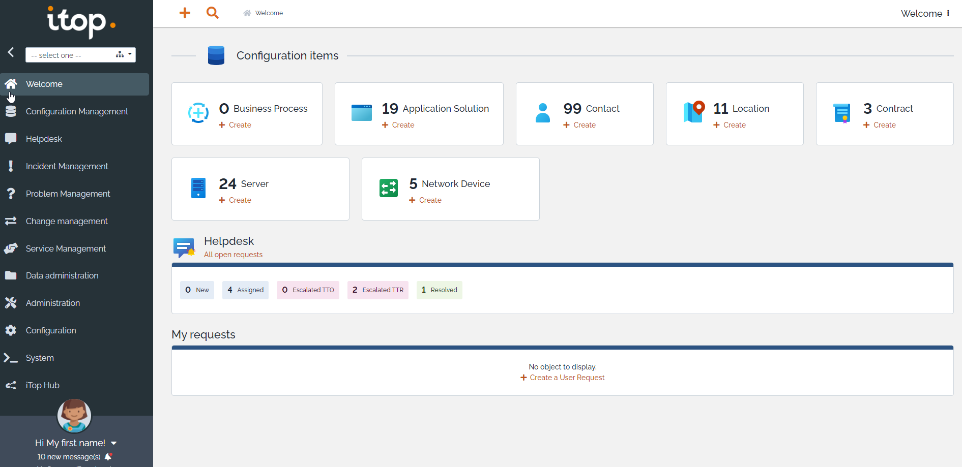Open the global search with the magnifier icon
The width and height of the screenshot is (962, 467).
(x=212, y=13)
